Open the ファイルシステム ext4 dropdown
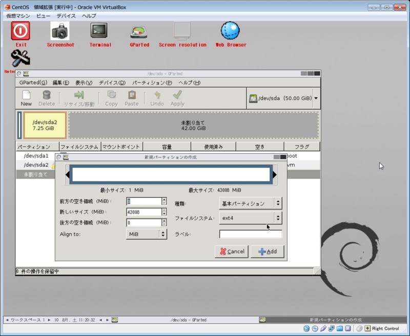 point(251,218)
